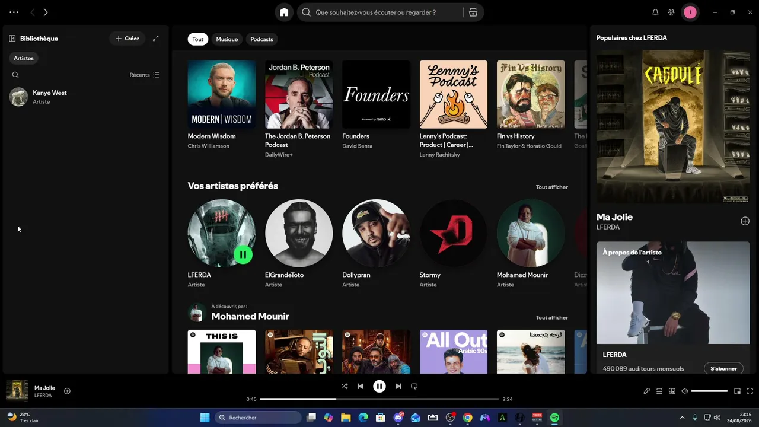Screen dimensions: 759x427
Task: Open the Ma Jolie title in side panel
Action: click(614, 217)
